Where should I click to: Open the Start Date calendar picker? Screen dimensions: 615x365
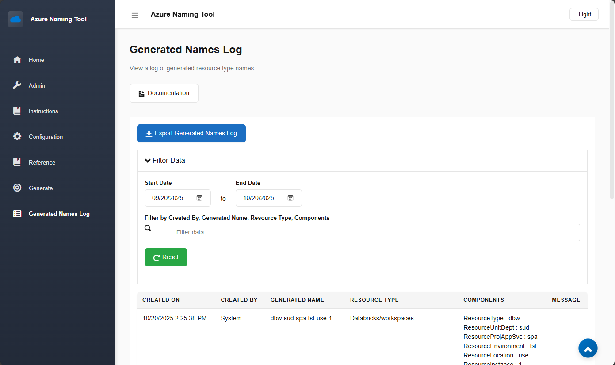tap(199, 198)
